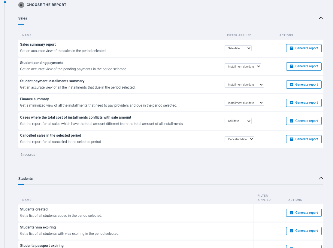This screenshot has width=333, height=248.
Task: Click the 'Students visa expiring' title
Action: (38, 227)
